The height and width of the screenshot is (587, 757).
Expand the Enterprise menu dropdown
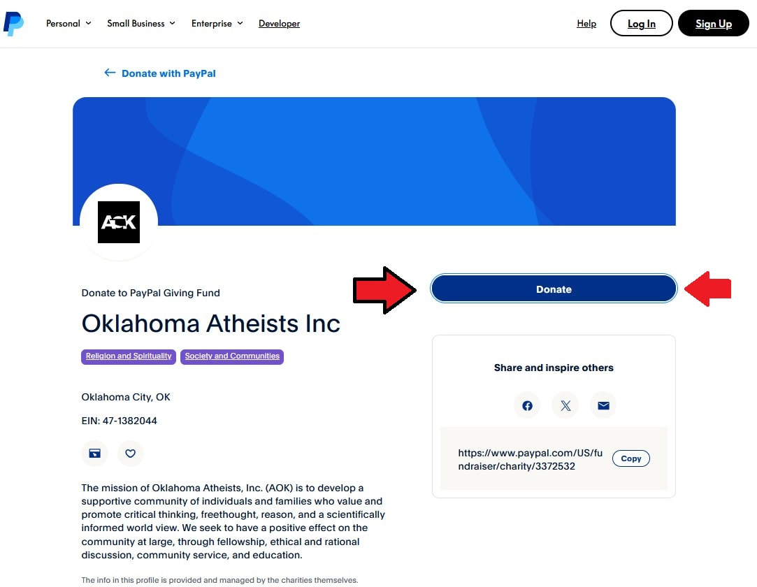[217, 24]
